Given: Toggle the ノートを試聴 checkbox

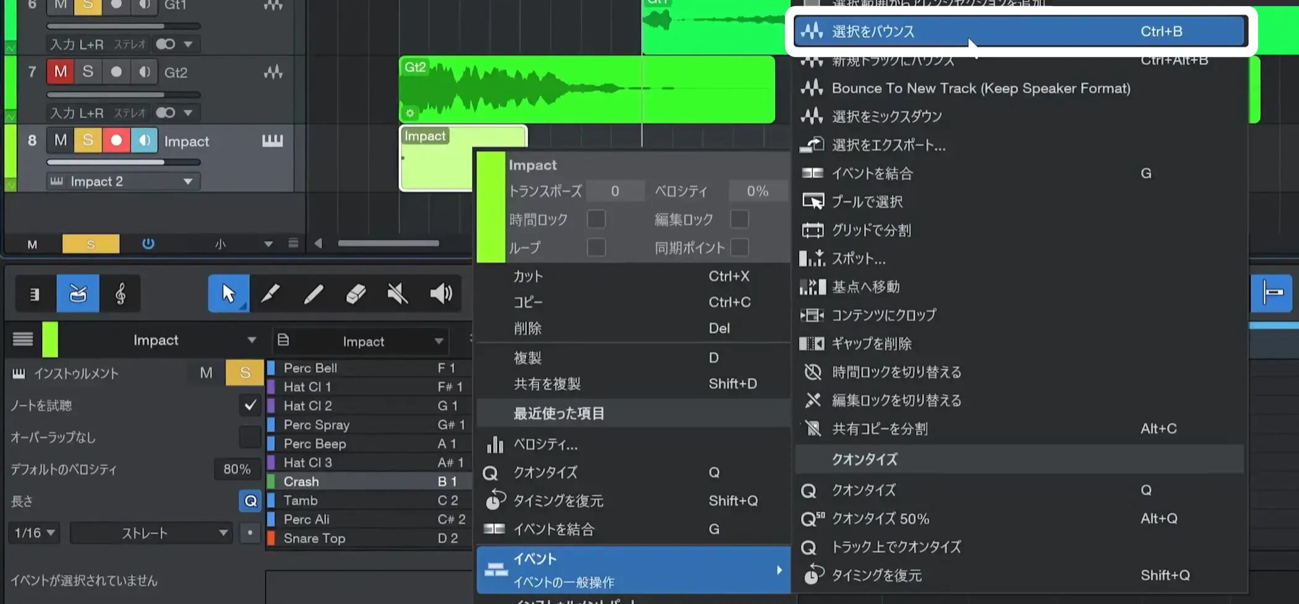Looking at the screenshot, I should [250, 406].
